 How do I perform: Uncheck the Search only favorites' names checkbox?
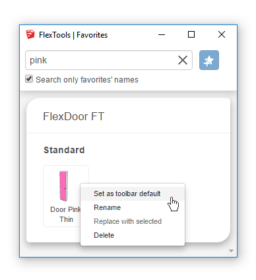29,79
